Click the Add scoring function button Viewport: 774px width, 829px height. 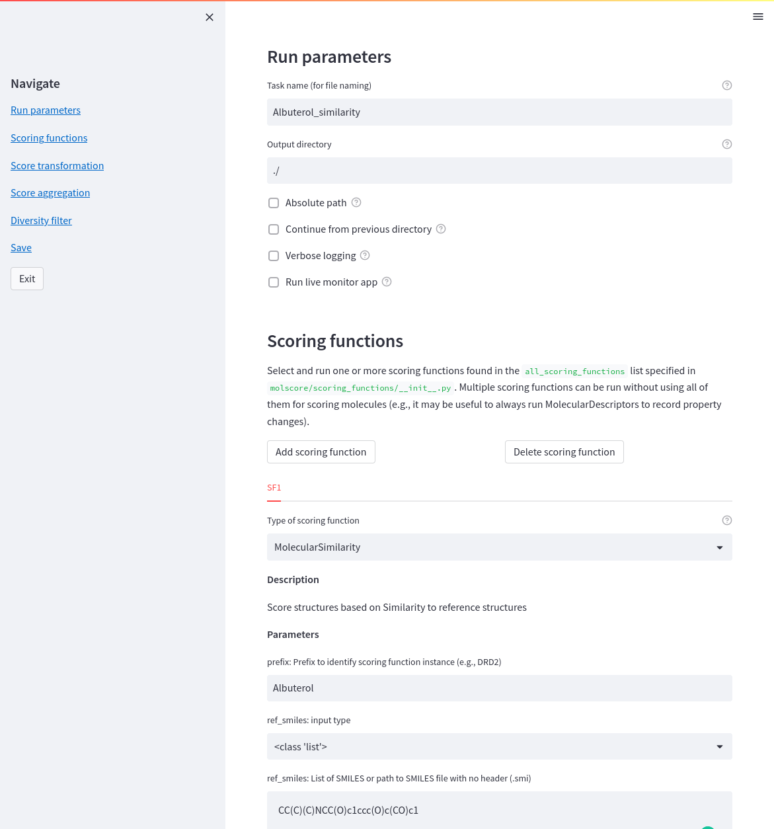click(x=321, y=452)
